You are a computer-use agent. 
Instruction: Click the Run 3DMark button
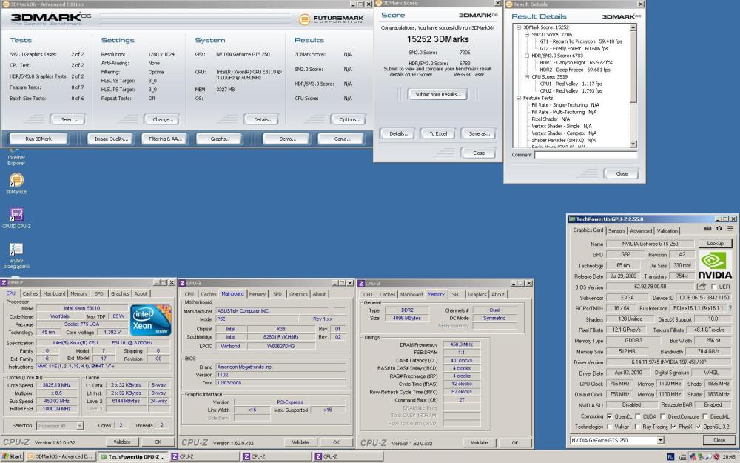(38, 139)
